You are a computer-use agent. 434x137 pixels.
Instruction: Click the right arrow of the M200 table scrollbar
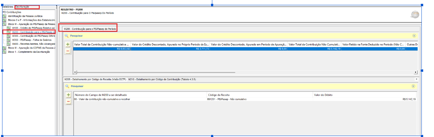(x=416, y=72)
